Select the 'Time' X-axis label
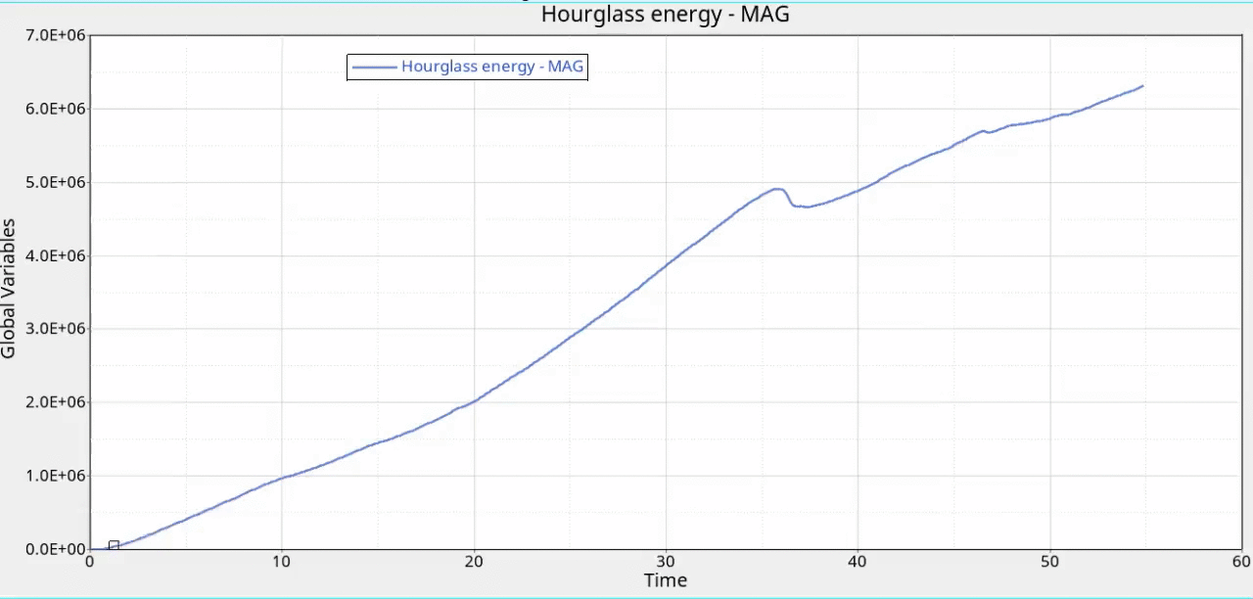The width and height of the screenshot is (1253, 599). point(666,580)
